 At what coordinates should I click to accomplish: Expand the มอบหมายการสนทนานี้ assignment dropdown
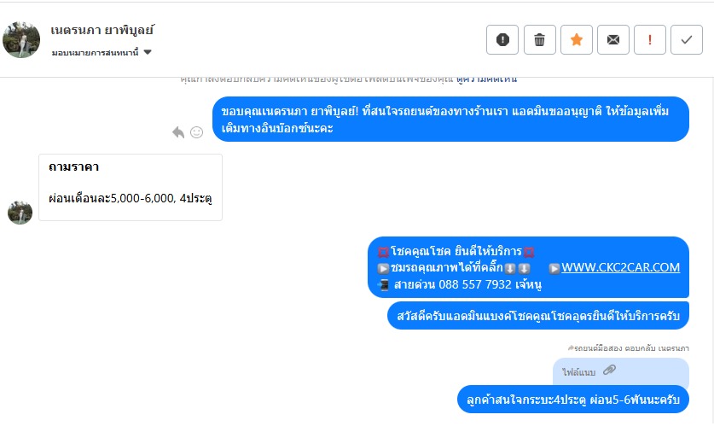[x=102, y=52]
